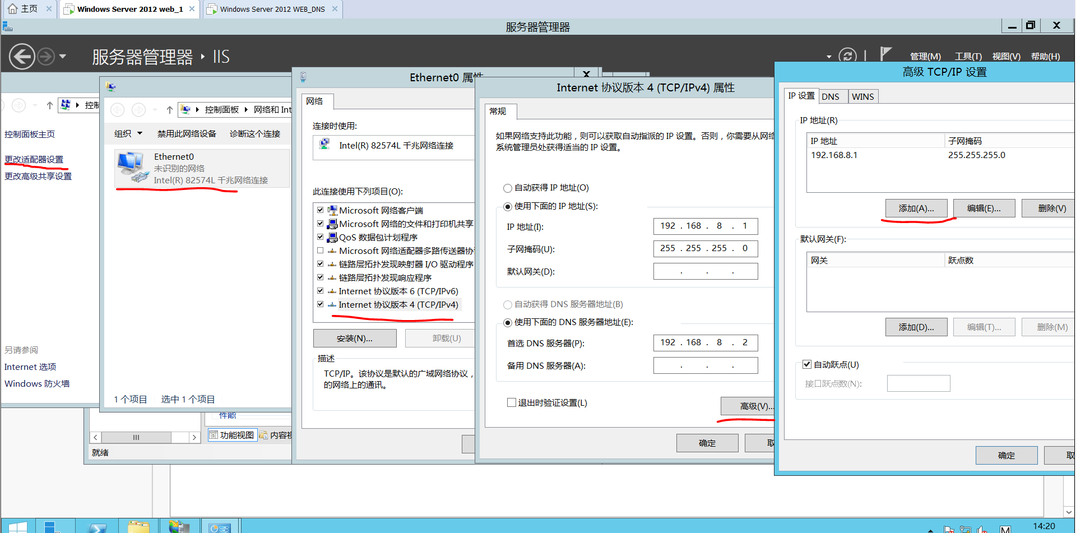Click QoS 数据包计划程序 item icon

tap(332, 237)
